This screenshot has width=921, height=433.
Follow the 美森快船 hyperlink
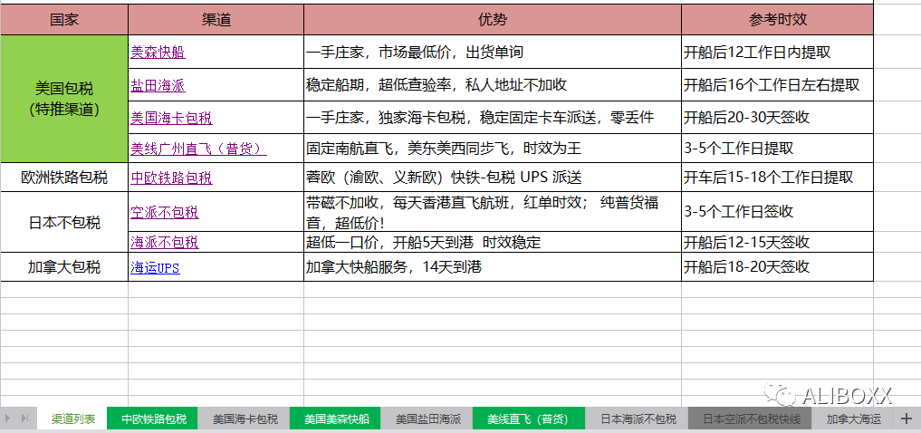click(x=158, y=53)
